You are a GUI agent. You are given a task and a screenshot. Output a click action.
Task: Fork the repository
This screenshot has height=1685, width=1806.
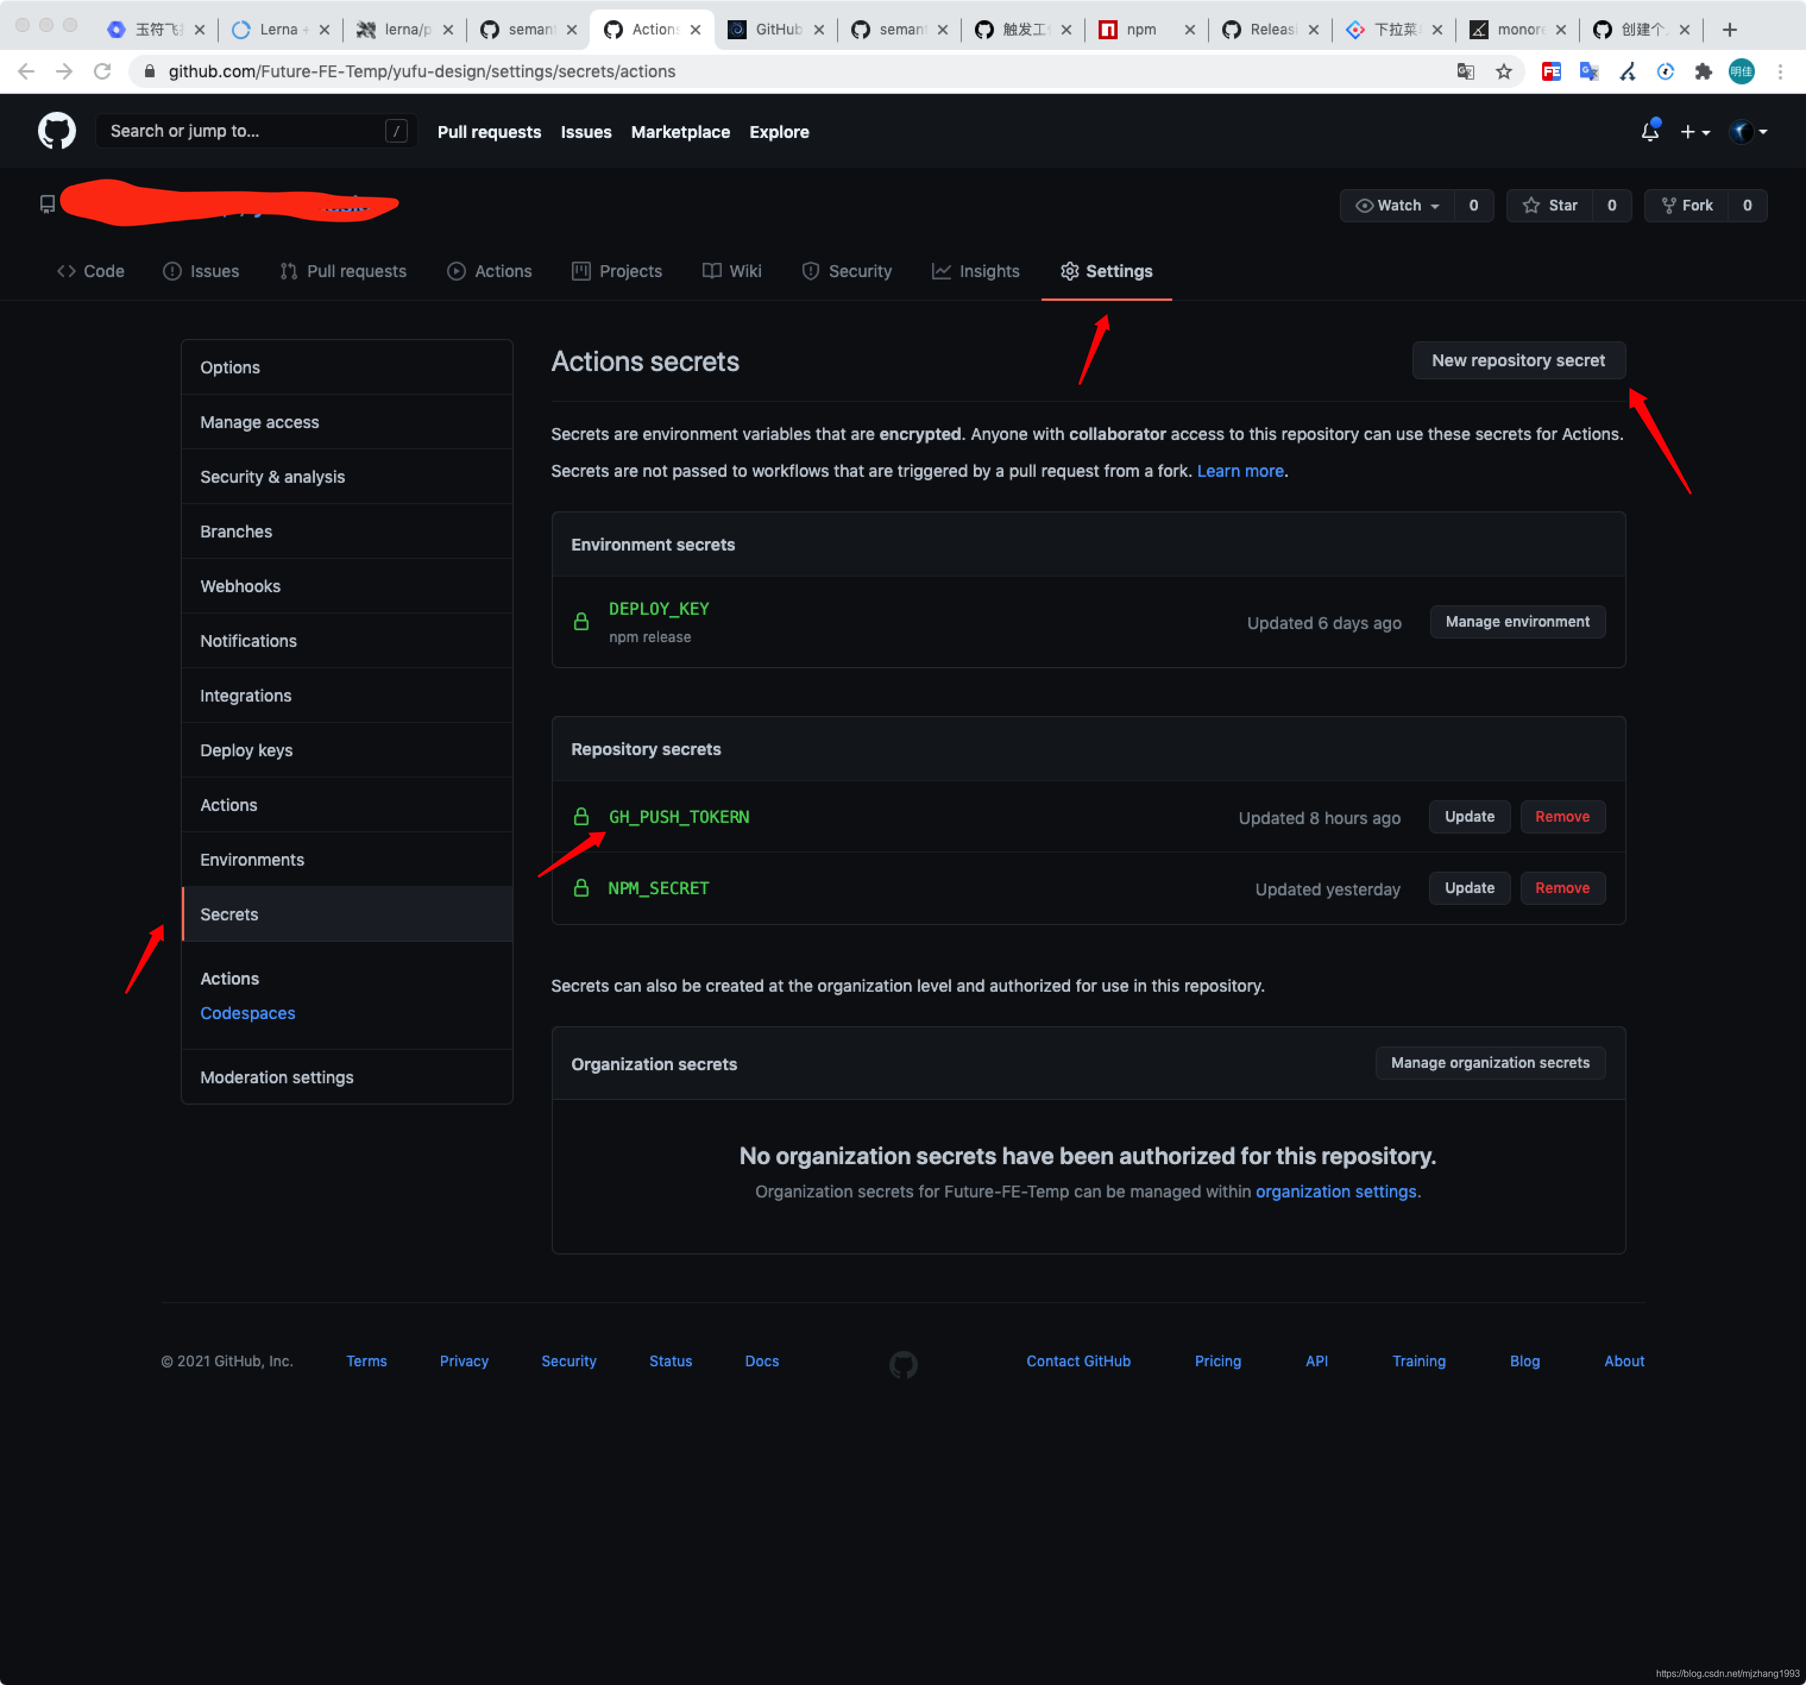[x=1687, y=205]
